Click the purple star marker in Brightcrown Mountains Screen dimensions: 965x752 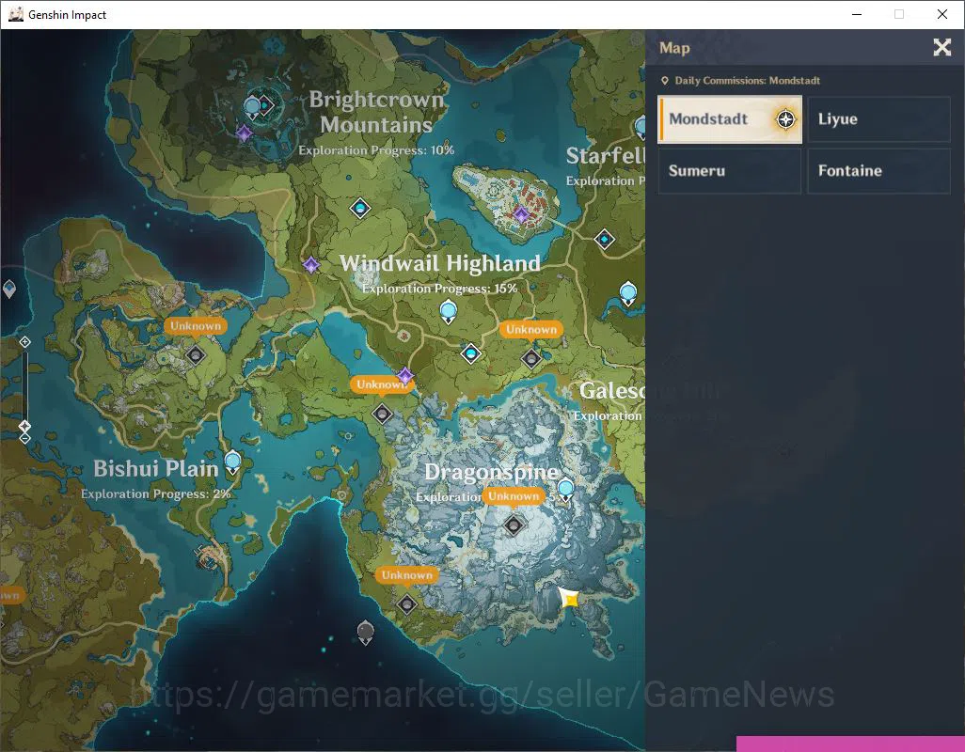point(244,133)
